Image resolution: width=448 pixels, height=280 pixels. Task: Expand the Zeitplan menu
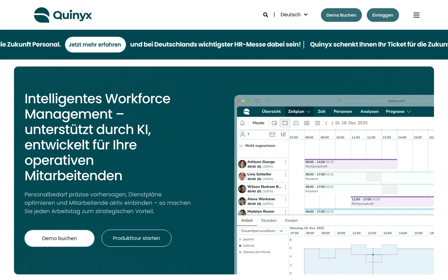point(299,111)
